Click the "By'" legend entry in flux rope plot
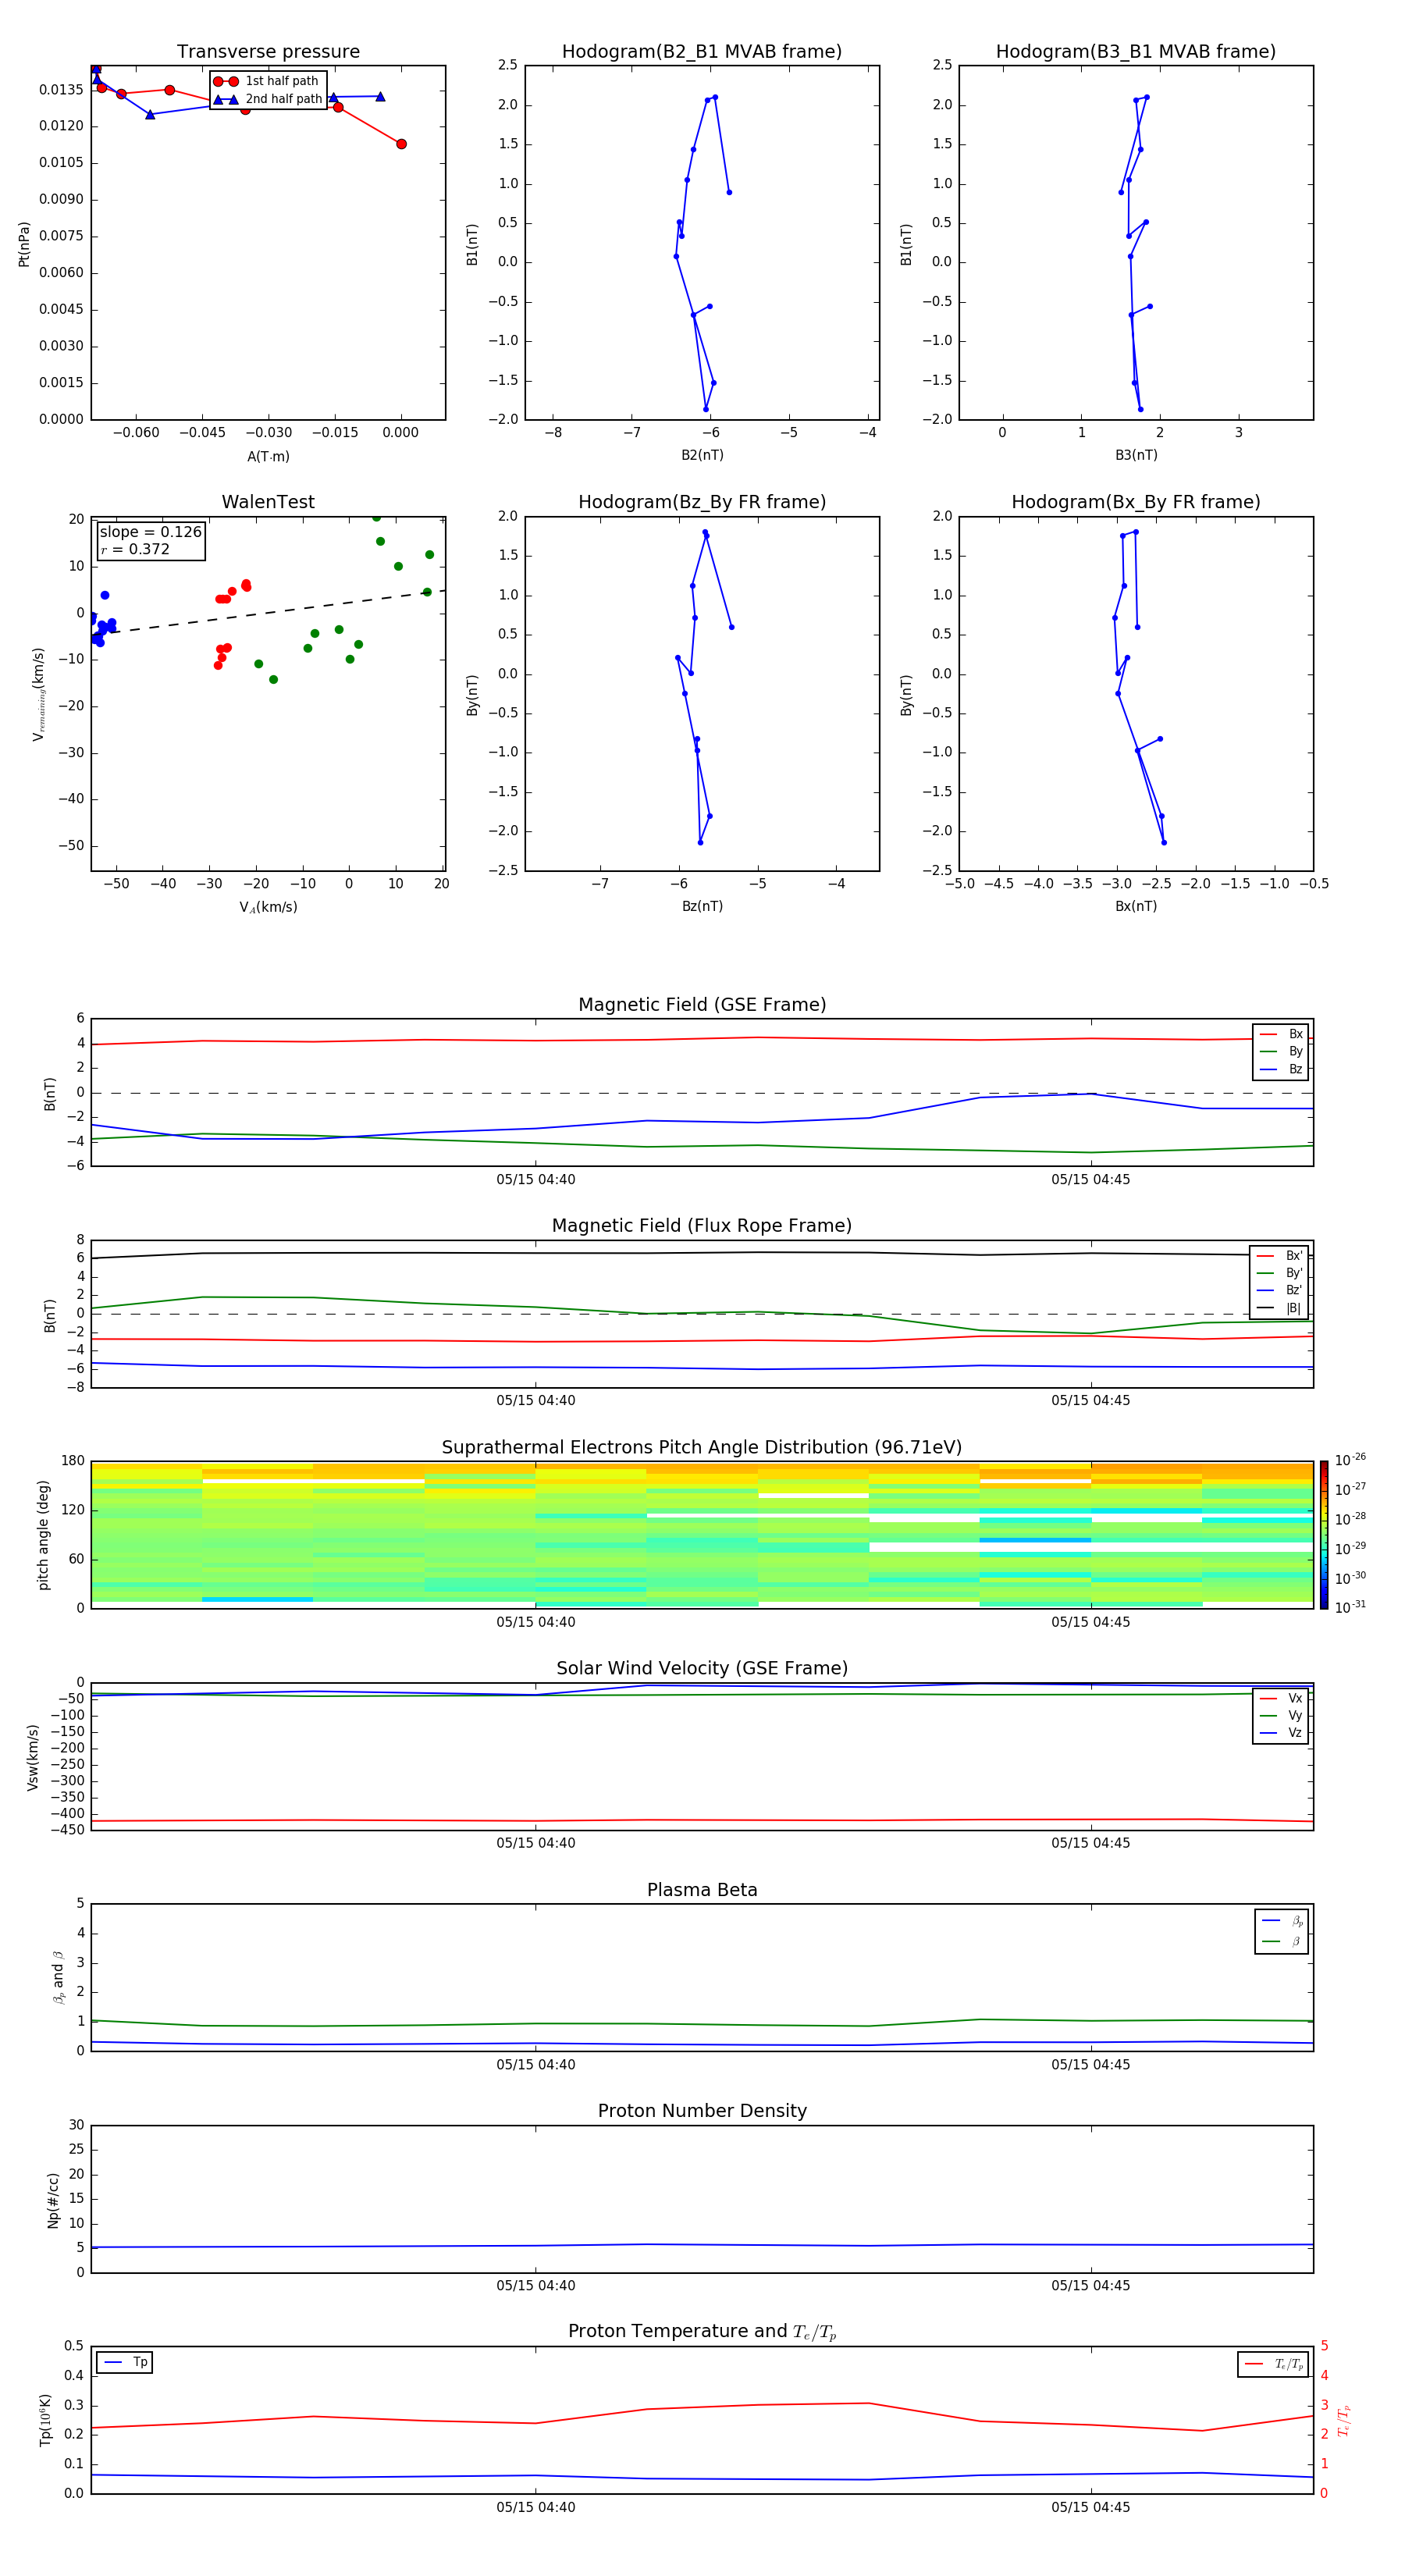The image size is (1405, 2576). pyautogui.click(x=1279, y=1273)
